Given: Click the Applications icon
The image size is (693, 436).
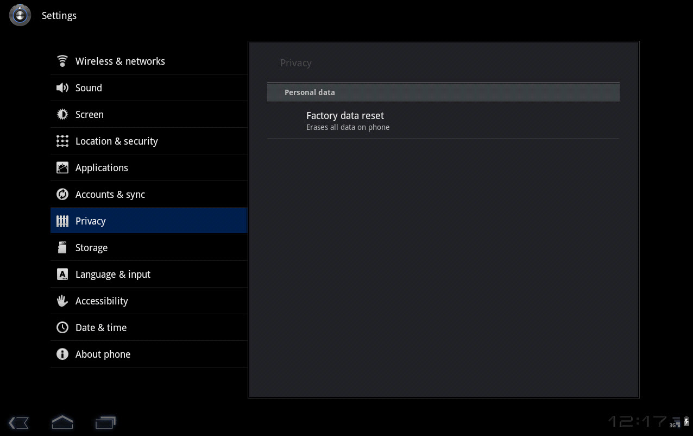Looking at the screenshot, I should pyautogui.click(x=62, y=167).
